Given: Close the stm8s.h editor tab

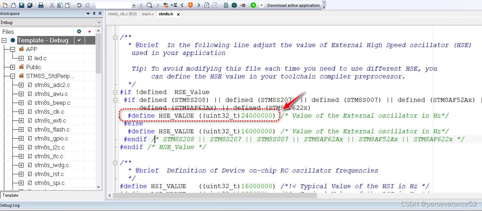Looking at the screenshot, I should (178, 14).
